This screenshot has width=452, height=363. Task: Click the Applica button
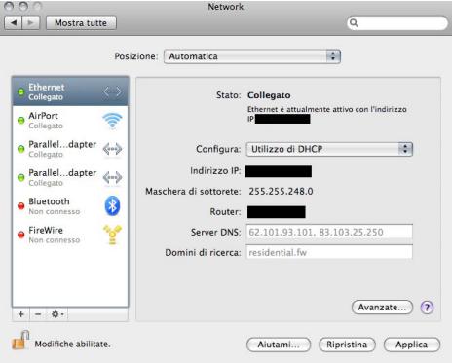412,345
